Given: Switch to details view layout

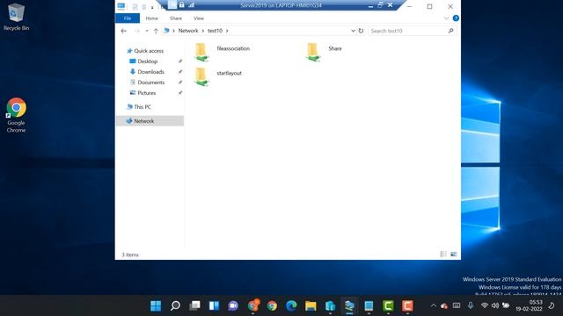Looking at the screenshot, I should click(443, 254).
